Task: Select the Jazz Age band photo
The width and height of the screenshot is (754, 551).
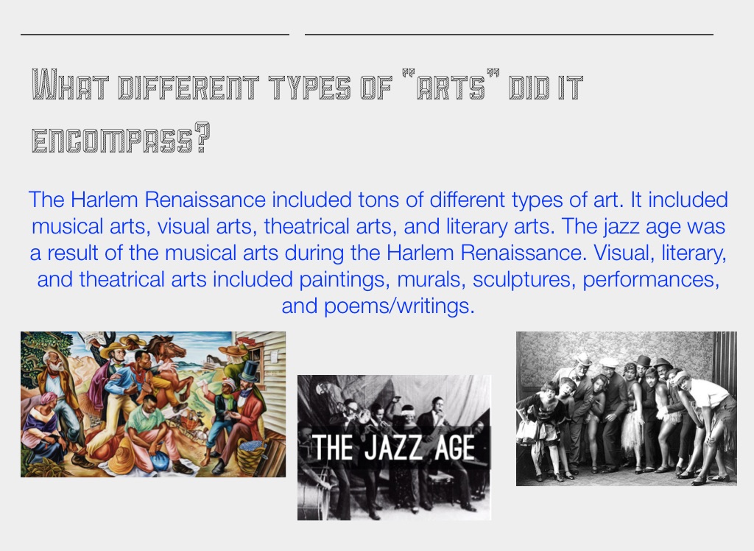Action: [394, 447]
